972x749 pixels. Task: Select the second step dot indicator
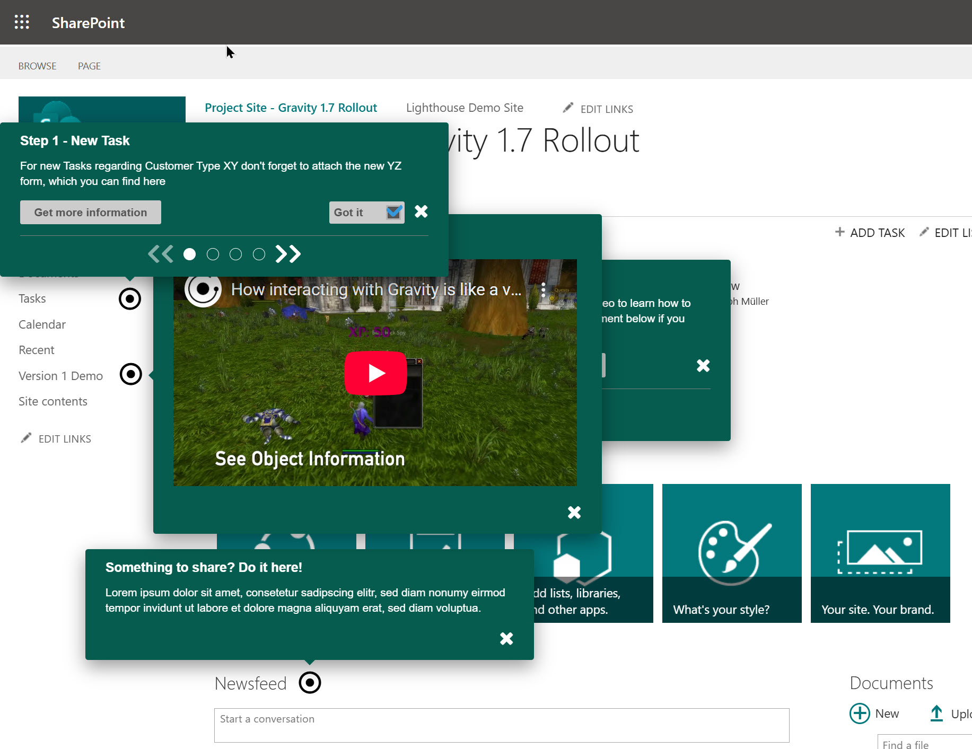pos(213,254)
